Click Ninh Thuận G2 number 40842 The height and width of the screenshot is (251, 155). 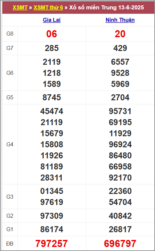[x=120, y=216]
